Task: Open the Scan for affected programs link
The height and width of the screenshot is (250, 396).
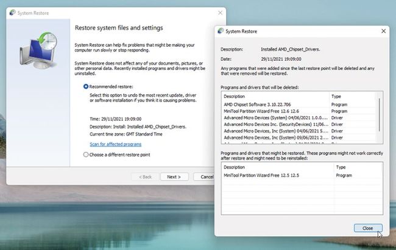Action: point(115,144)
